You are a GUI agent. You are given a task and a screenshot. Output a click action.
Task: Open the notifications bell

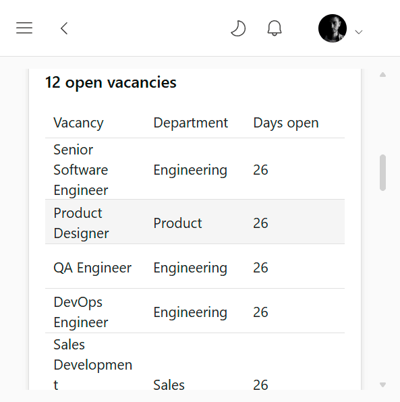(275, 28)
